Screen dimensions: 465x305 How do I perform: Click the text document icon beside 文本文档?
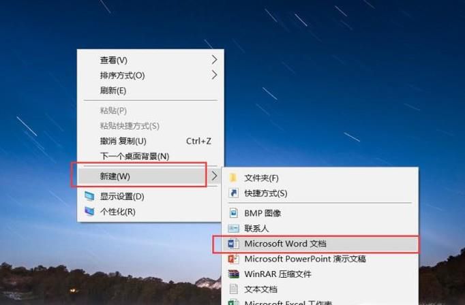click(233, 289)
